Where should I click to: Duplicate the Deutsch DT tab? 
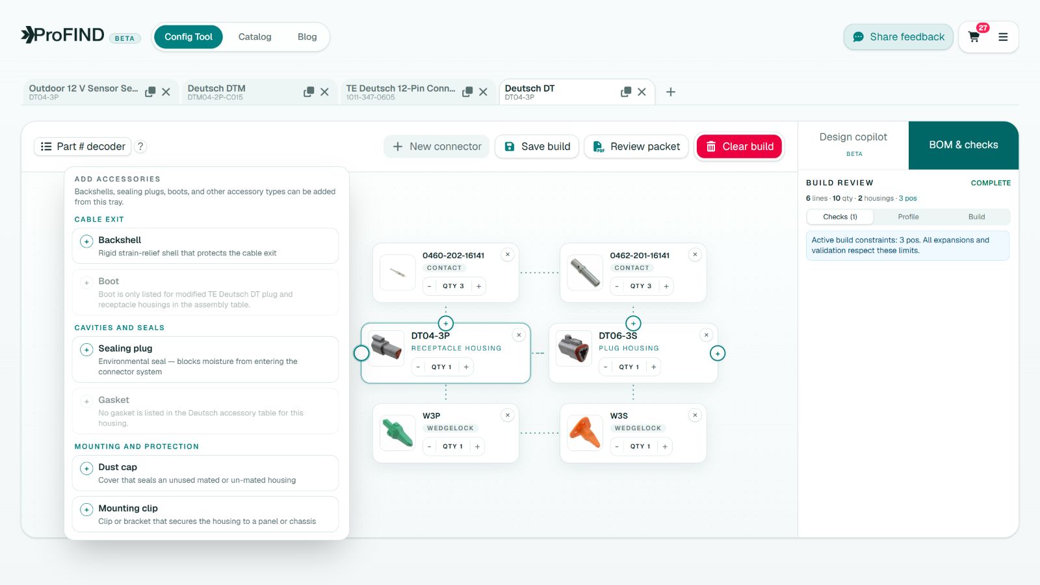626,92
